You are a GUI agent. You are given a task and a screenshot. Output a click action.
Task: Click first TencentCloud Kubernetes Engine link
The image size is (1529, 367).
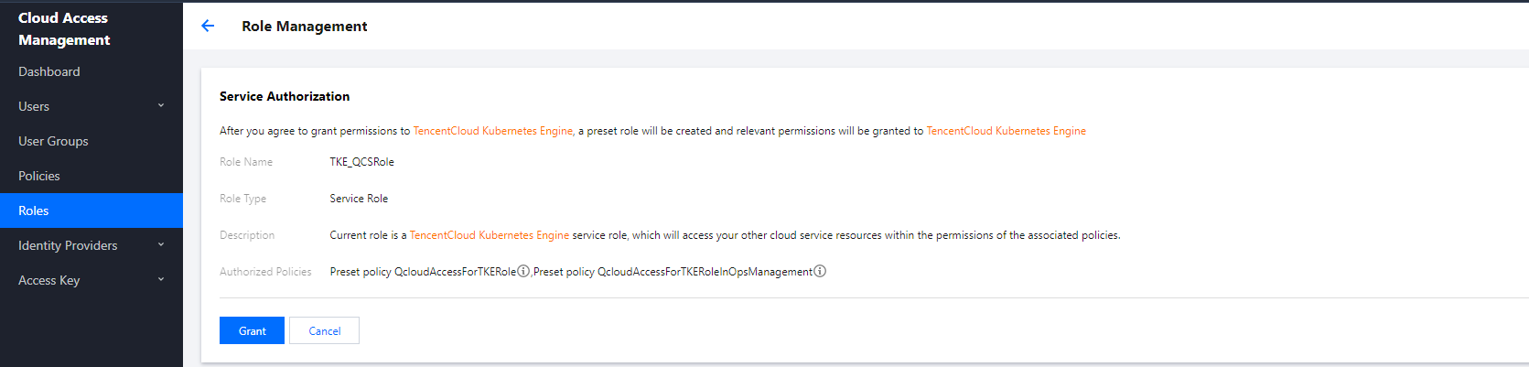493,131
